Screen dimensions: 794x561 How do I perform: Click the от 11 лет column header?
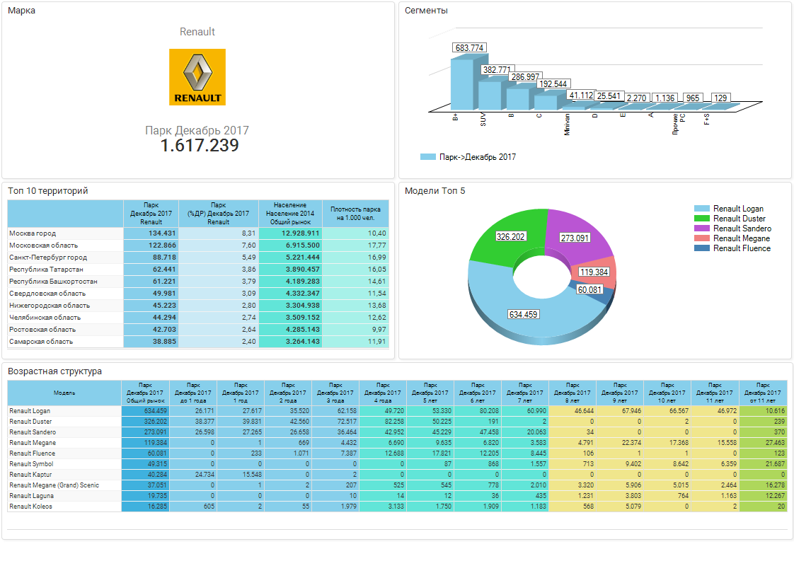point(763,393)
